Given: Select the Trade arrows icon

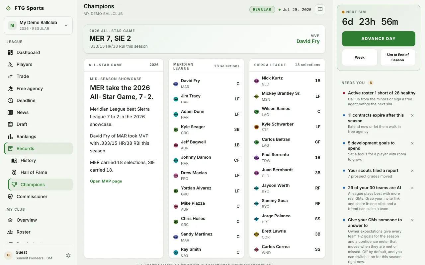Looking at the screenshot, I should (x=10, y=76).
